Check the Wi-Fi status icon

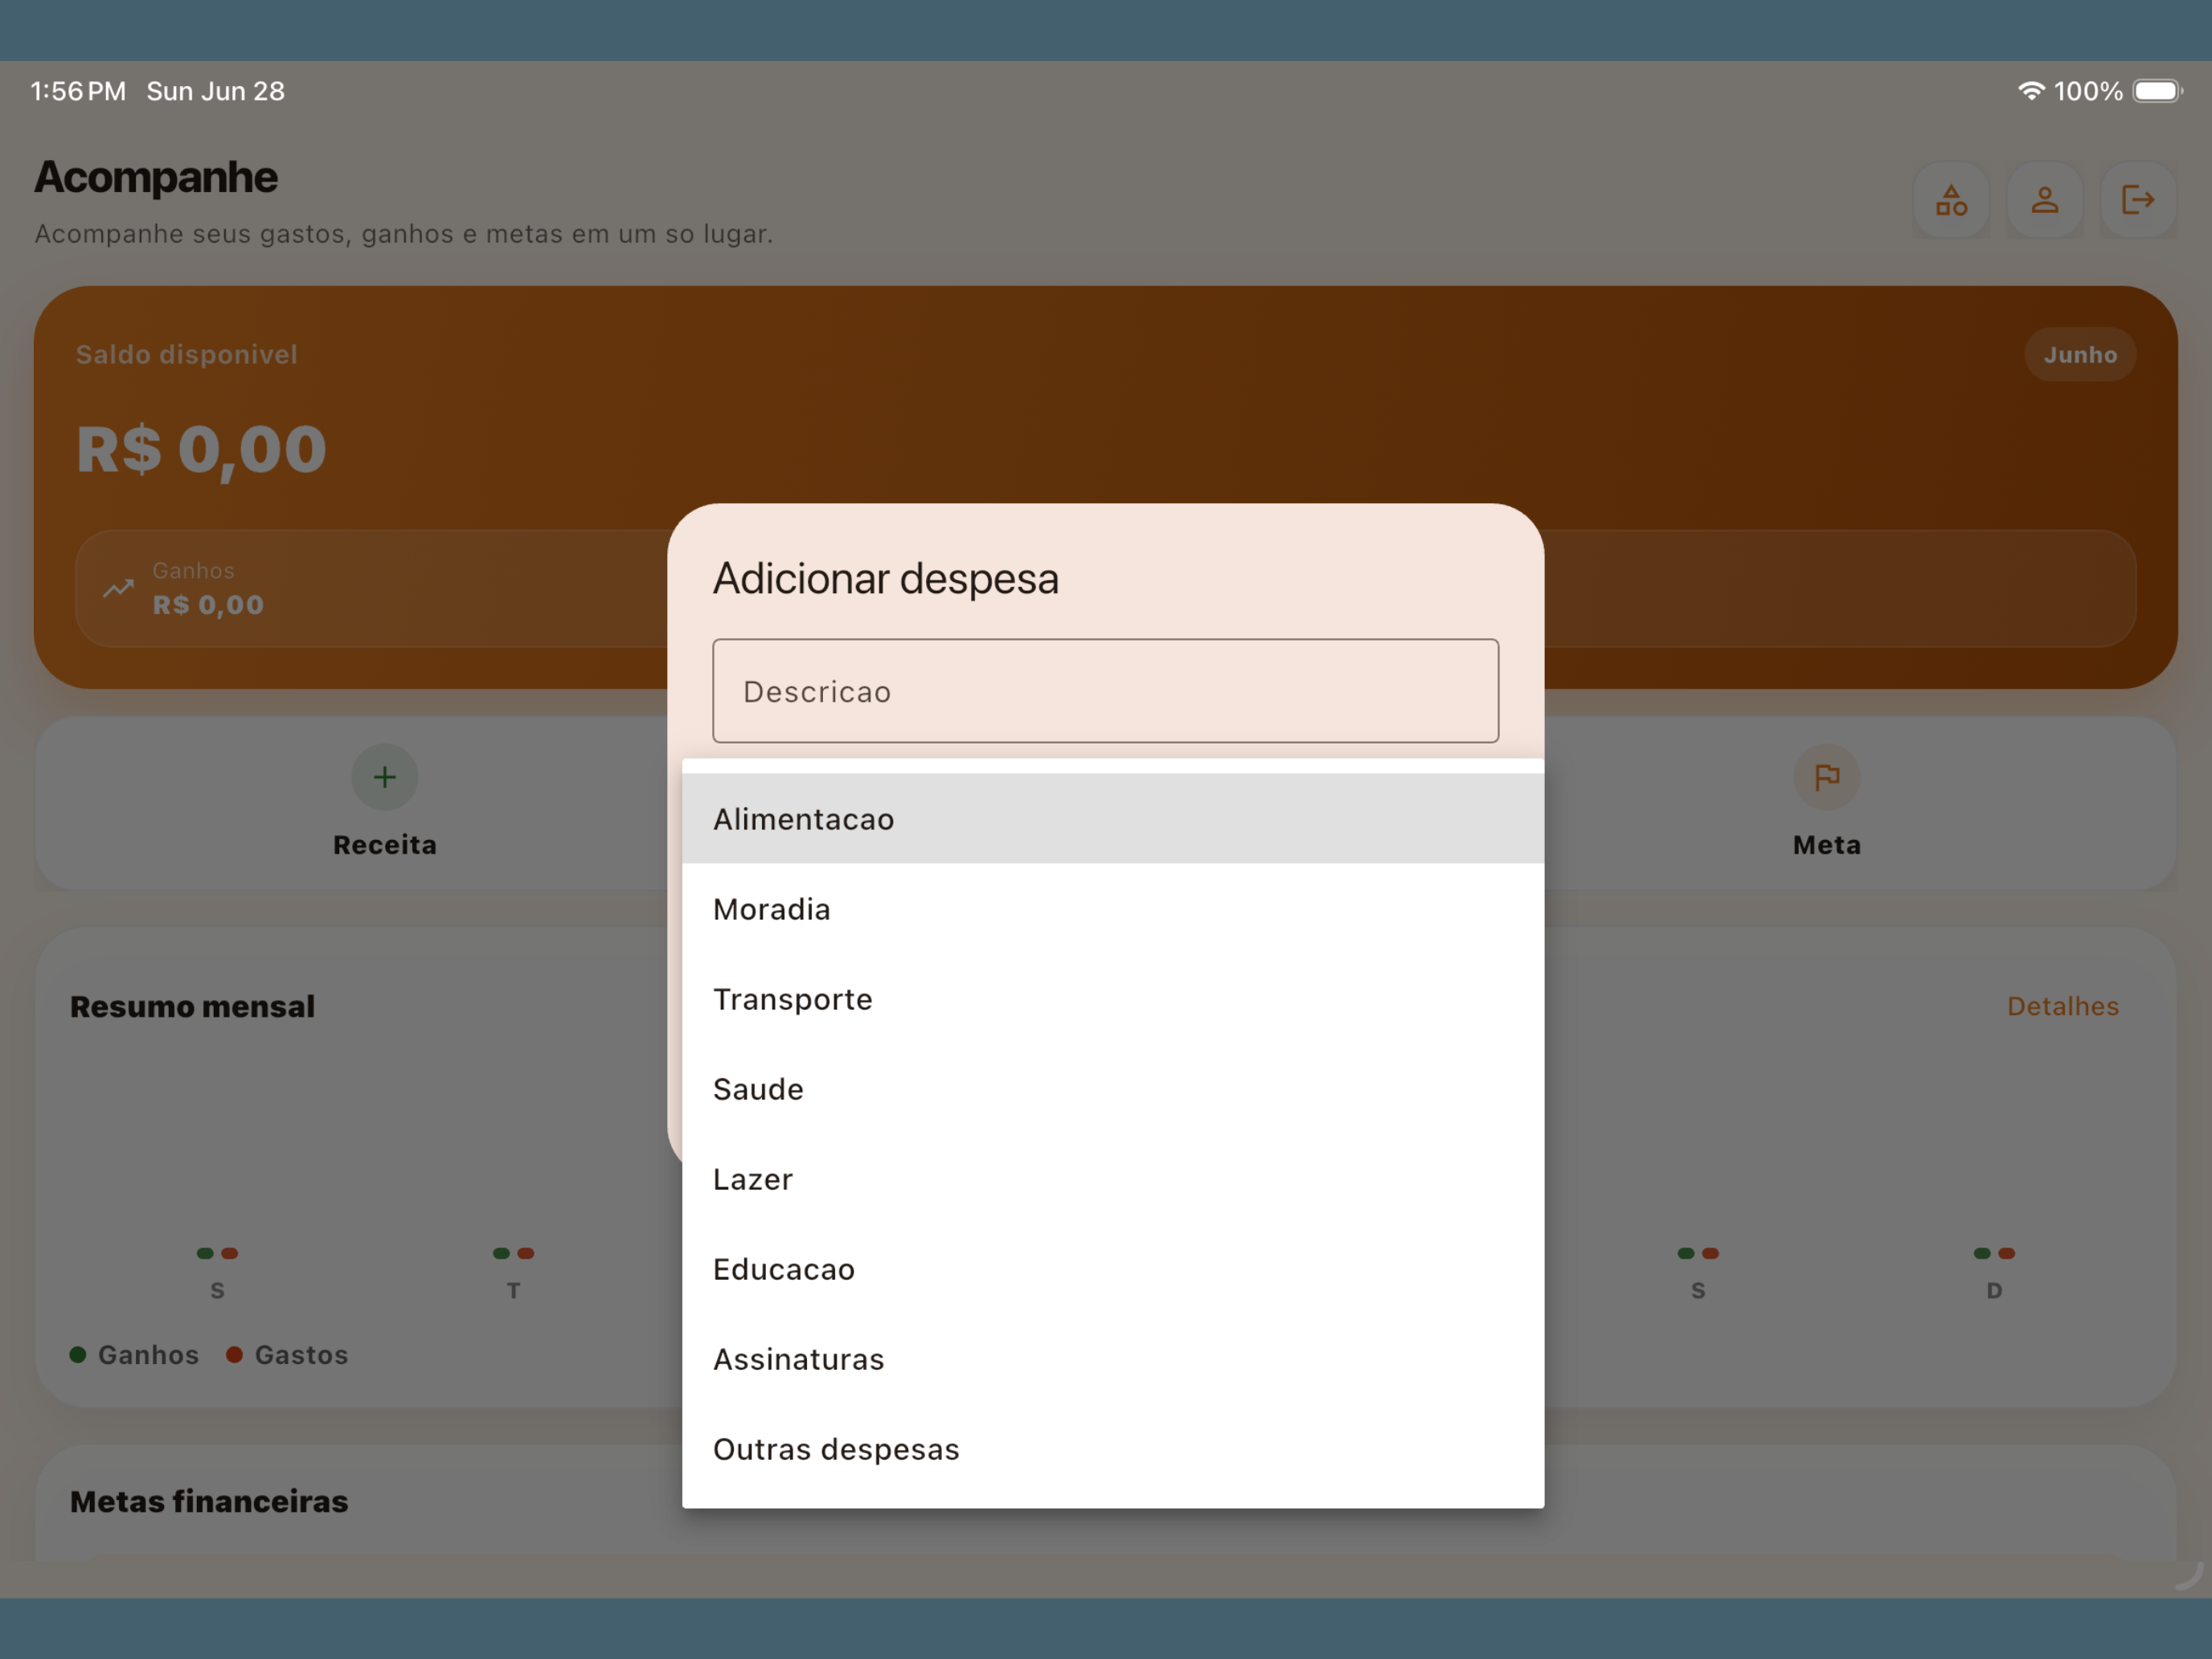pos(2030,91)
